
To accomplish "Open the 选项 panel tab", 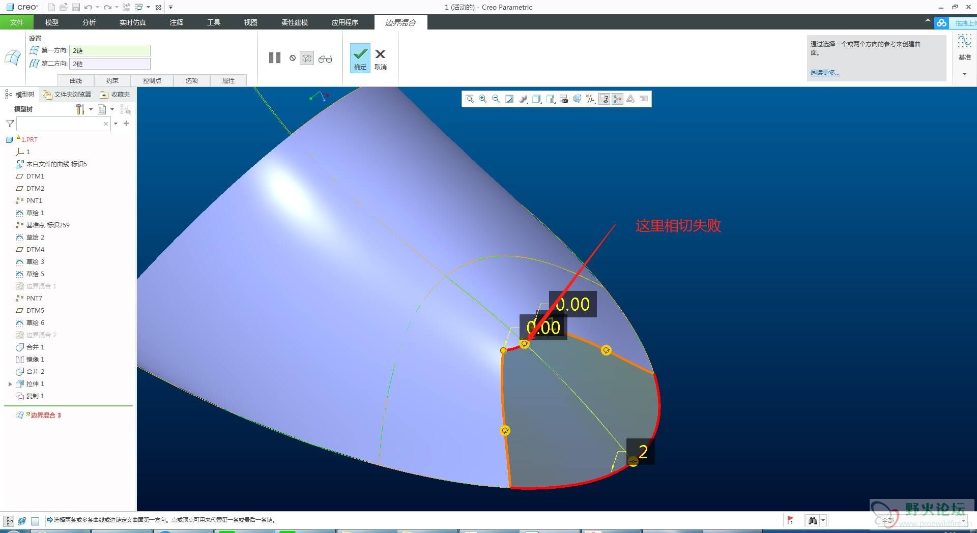I will pyautogui.click(x=192, y=80).
